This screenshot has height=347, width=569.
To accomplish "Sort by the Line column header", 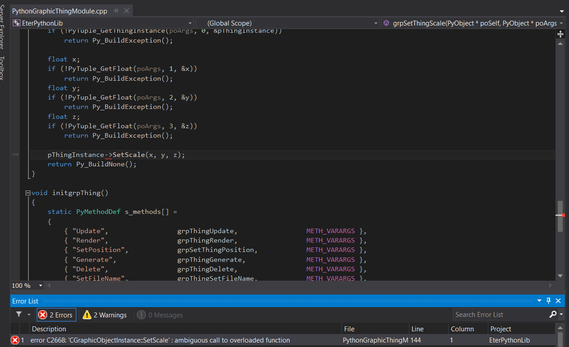I will 429,329.
